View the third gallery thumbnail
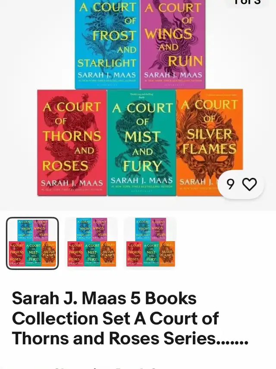This screenshot has width=276, height=369. [151, 243]
